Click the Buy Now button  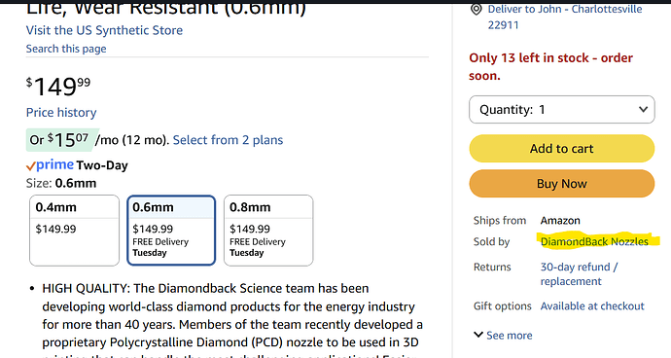[562, 184]
